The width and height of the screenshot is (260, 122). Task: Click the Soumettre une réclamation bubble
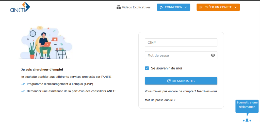coord(247,105)
